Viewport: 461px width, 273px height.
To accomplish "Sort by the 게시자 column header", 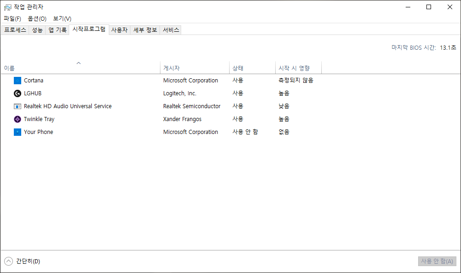I will tap(195, 68).
